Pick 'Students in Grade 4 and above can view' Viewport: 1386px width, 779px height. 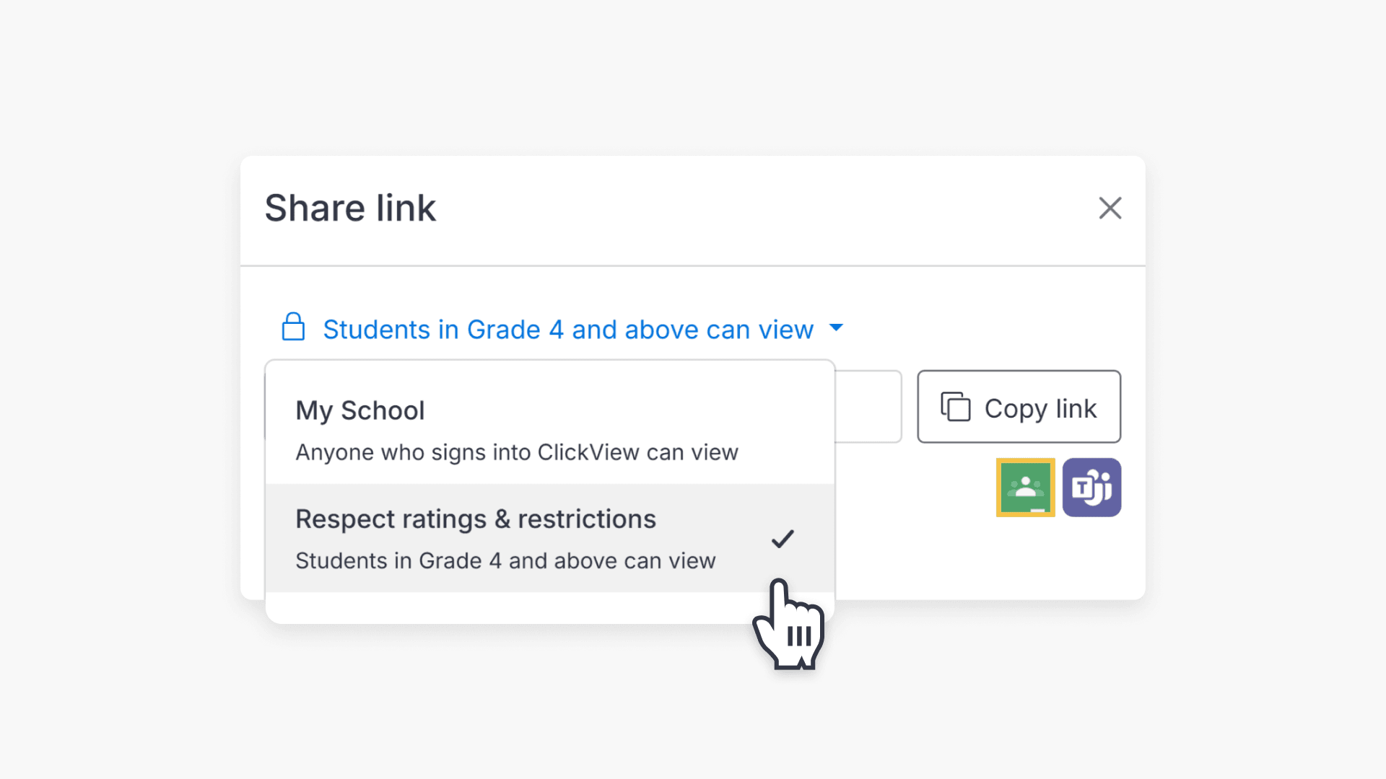point(505,560)
